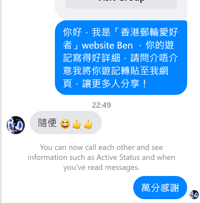The height and width of the screenshot is (203, 200).
Task: Click the sender's profile avatar beside 隨便
Action: point(16,125)
